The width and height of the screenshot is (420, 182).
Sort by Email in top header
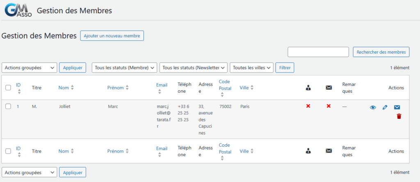[x=162, y=85]
